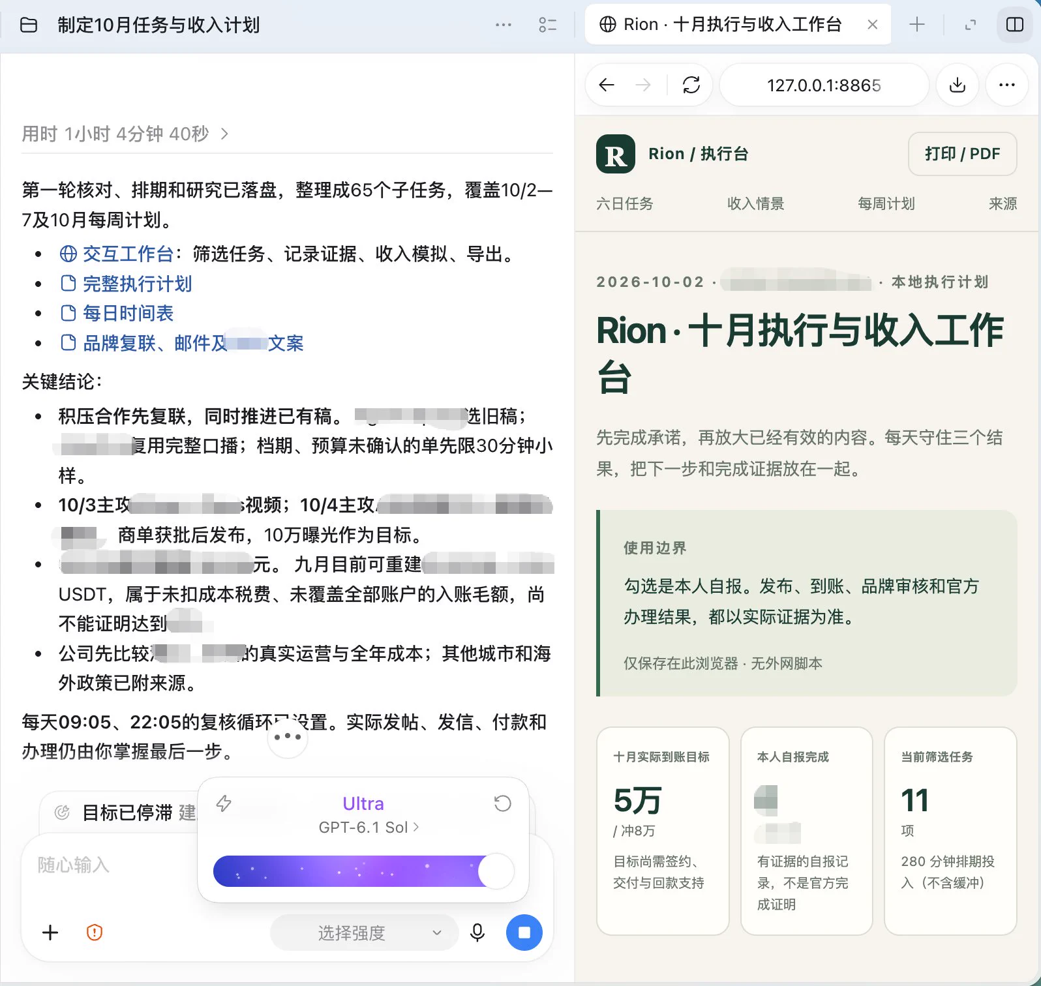This screenshot has height=986, width=1041.
Task: Adjust the Ultra intensity slider
Action: click(x=363, y=871)
